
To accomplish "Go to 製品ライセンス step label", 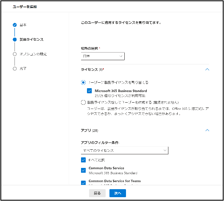I will point(31,39).
